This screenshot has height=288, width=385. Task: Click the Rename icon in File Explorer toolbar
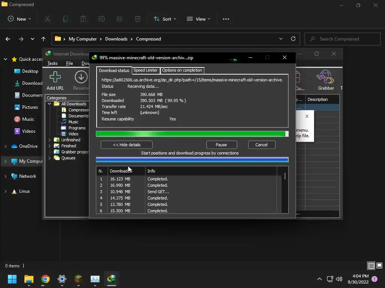coord(102,19)
